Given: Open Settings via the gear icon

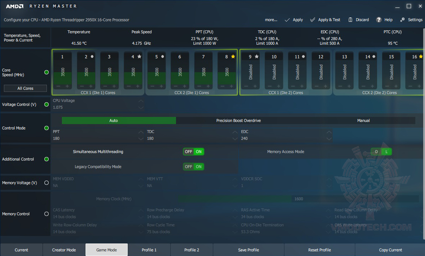Looking at the screenshot, I should 402,20.
